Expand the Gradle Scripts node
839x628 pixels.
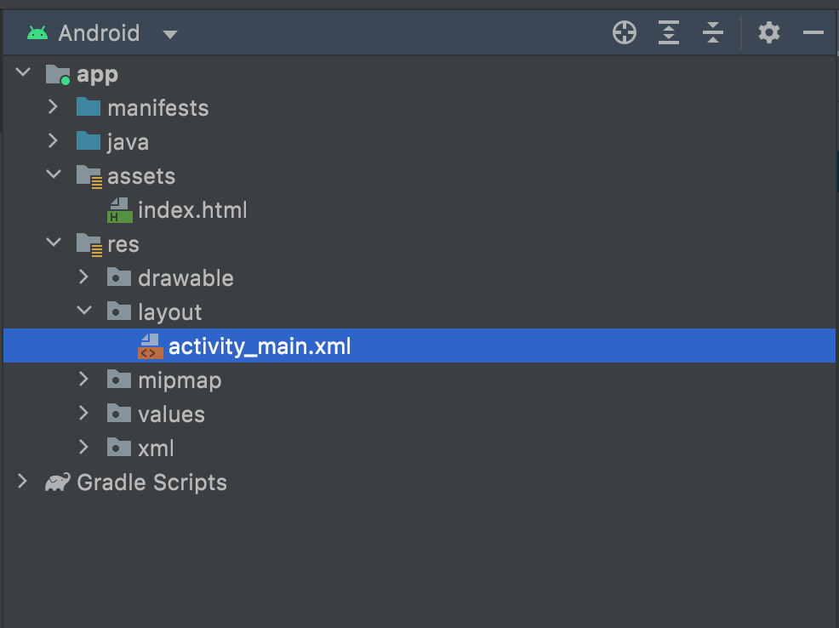pos(22,481)
